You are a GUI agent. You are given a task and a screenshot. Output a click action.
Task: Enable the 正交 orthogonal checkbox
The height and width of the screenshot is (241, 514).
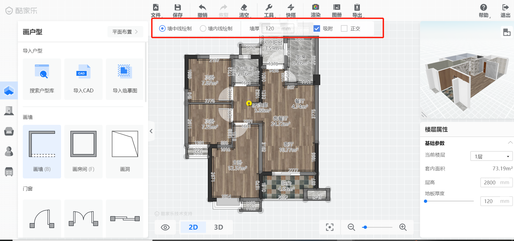tap(344, 28)
